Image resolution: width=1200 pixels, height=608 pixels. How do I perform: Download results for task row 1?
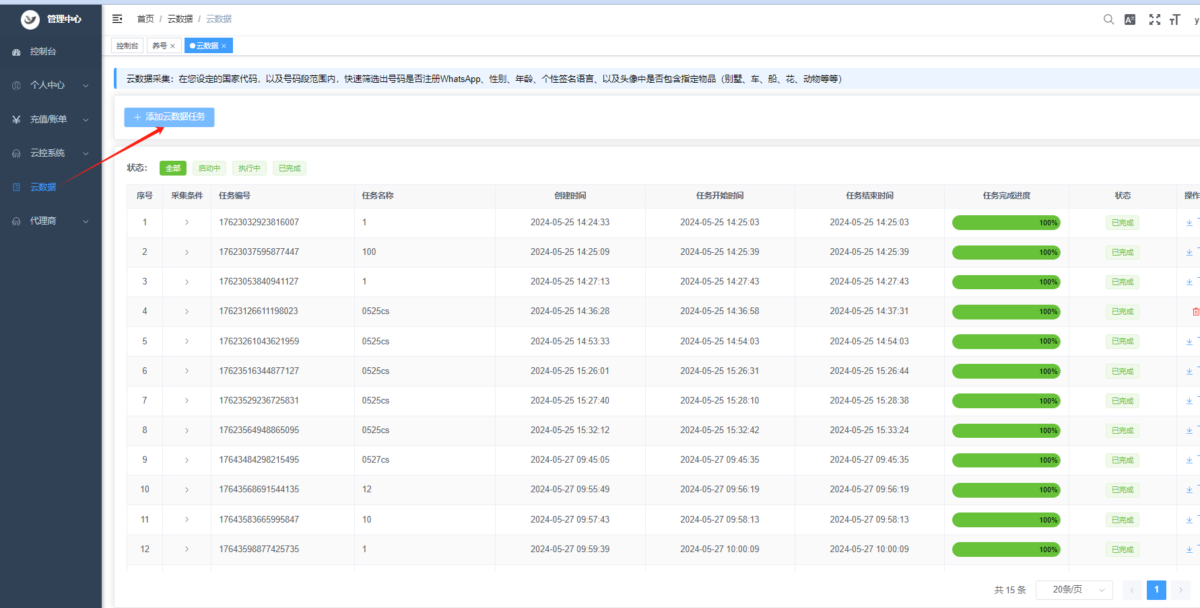tap(1189, 223)
